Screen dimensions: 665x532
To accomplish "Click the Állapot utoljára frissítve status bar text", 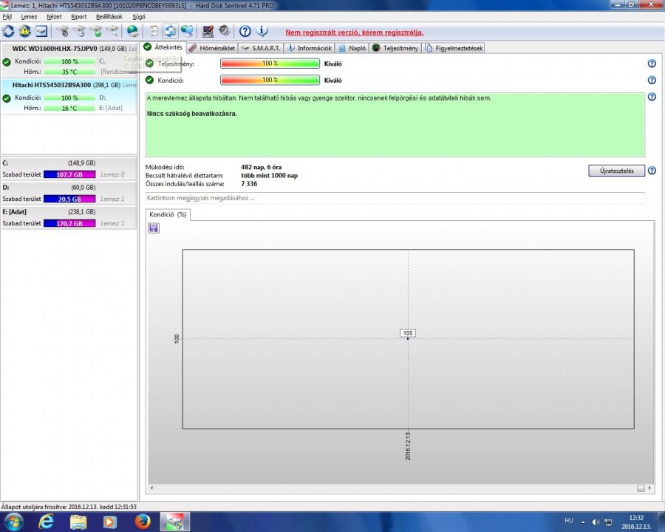I will (69, 507).
